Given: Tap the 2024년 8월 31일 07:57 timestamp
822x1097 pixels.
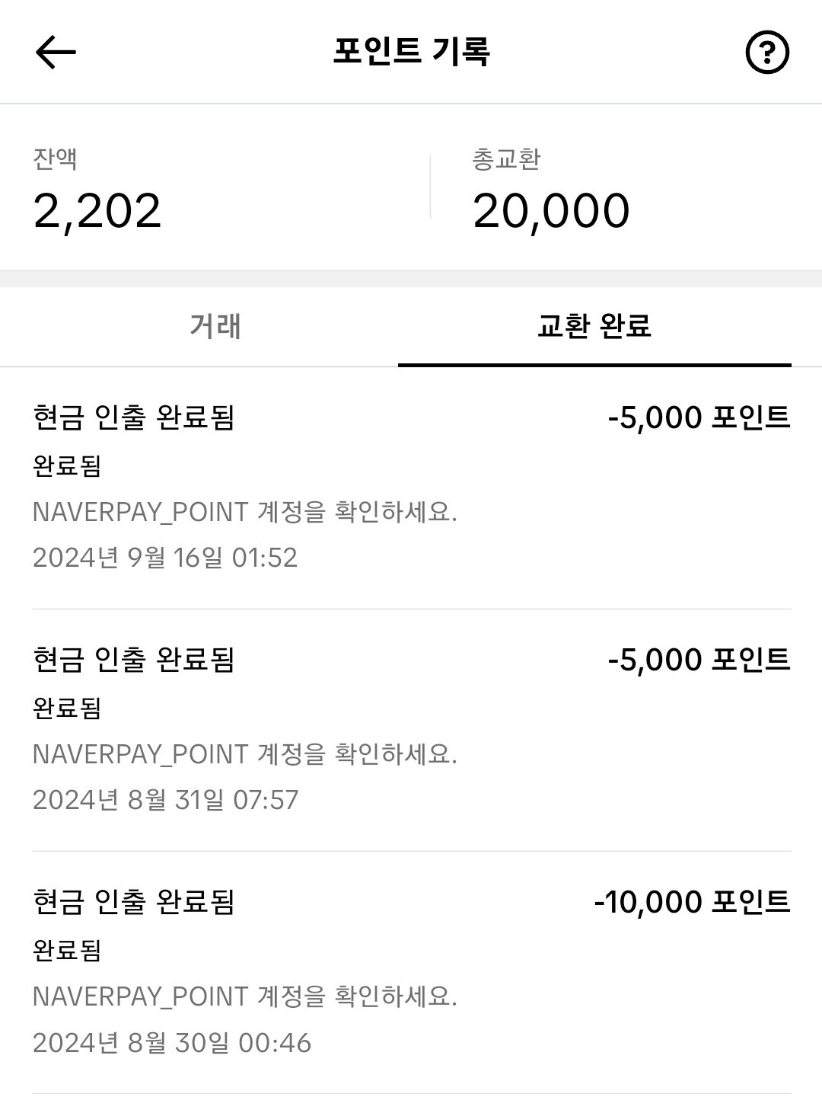Looking at the screenshot, I should pyautogui.click(x=165, y=800).
